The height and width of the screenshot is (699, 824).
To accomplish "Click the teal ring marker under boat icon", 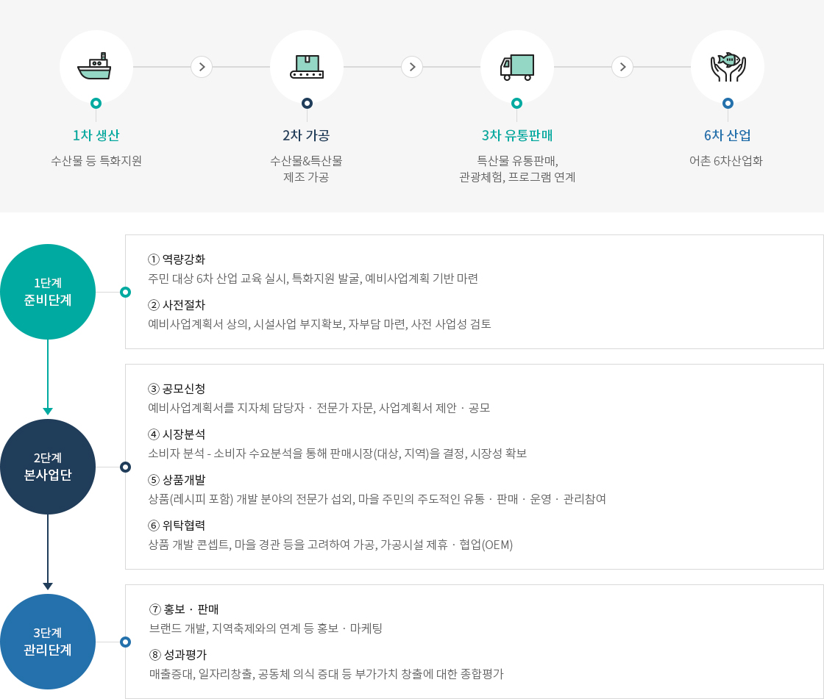I will click(x=96, y=103).
